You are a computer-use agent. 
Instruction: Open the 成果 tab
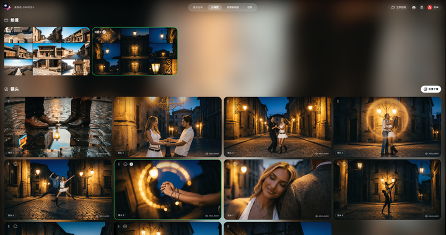pos(250,7)
